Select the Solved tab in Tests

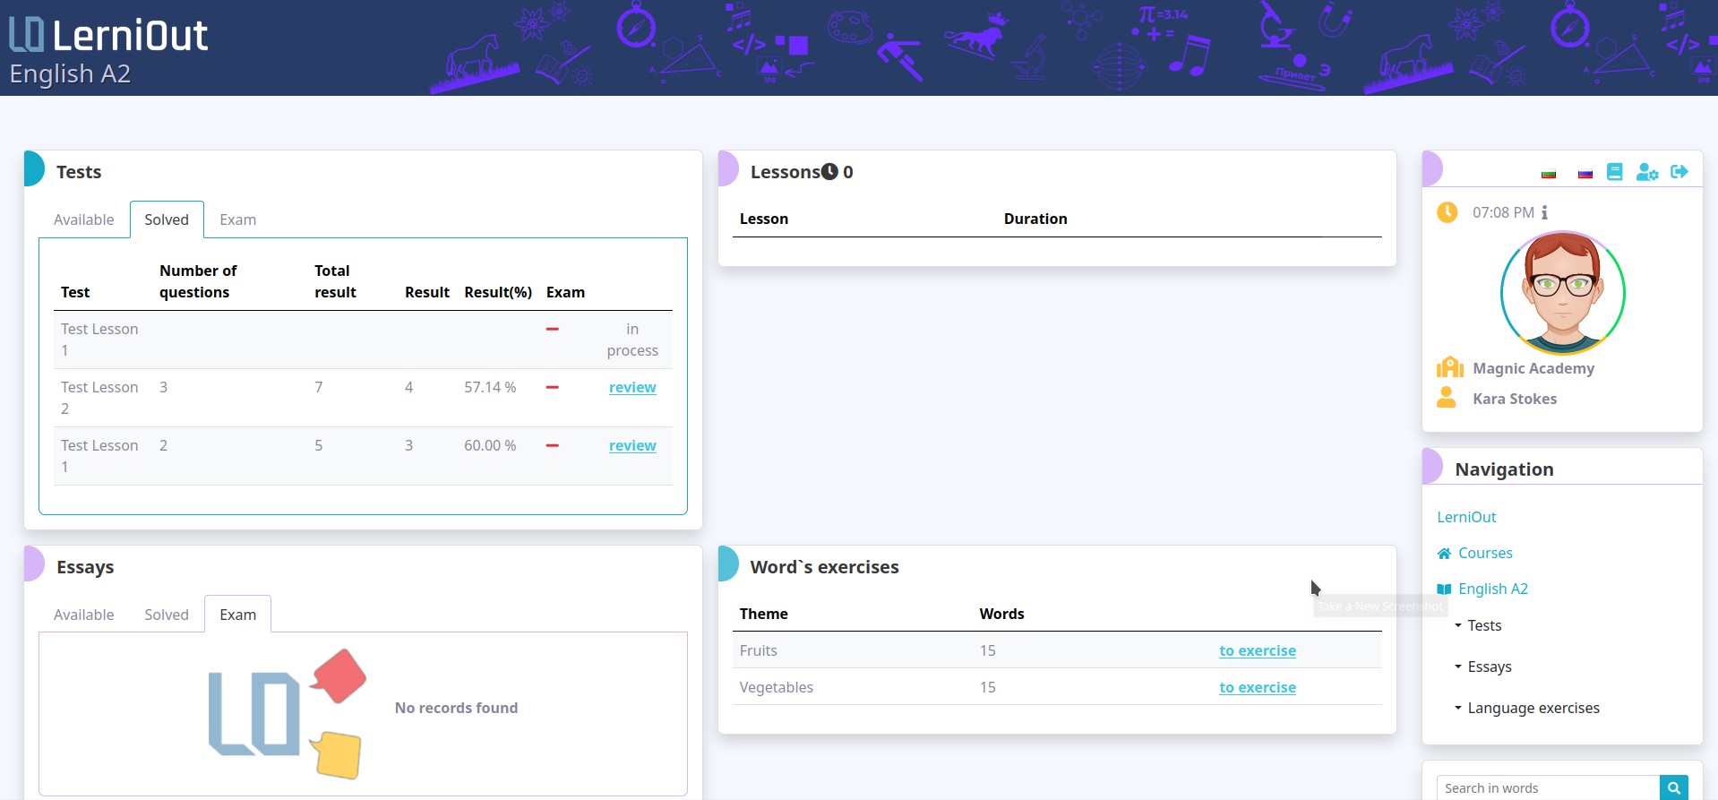(x=167, y=219)
